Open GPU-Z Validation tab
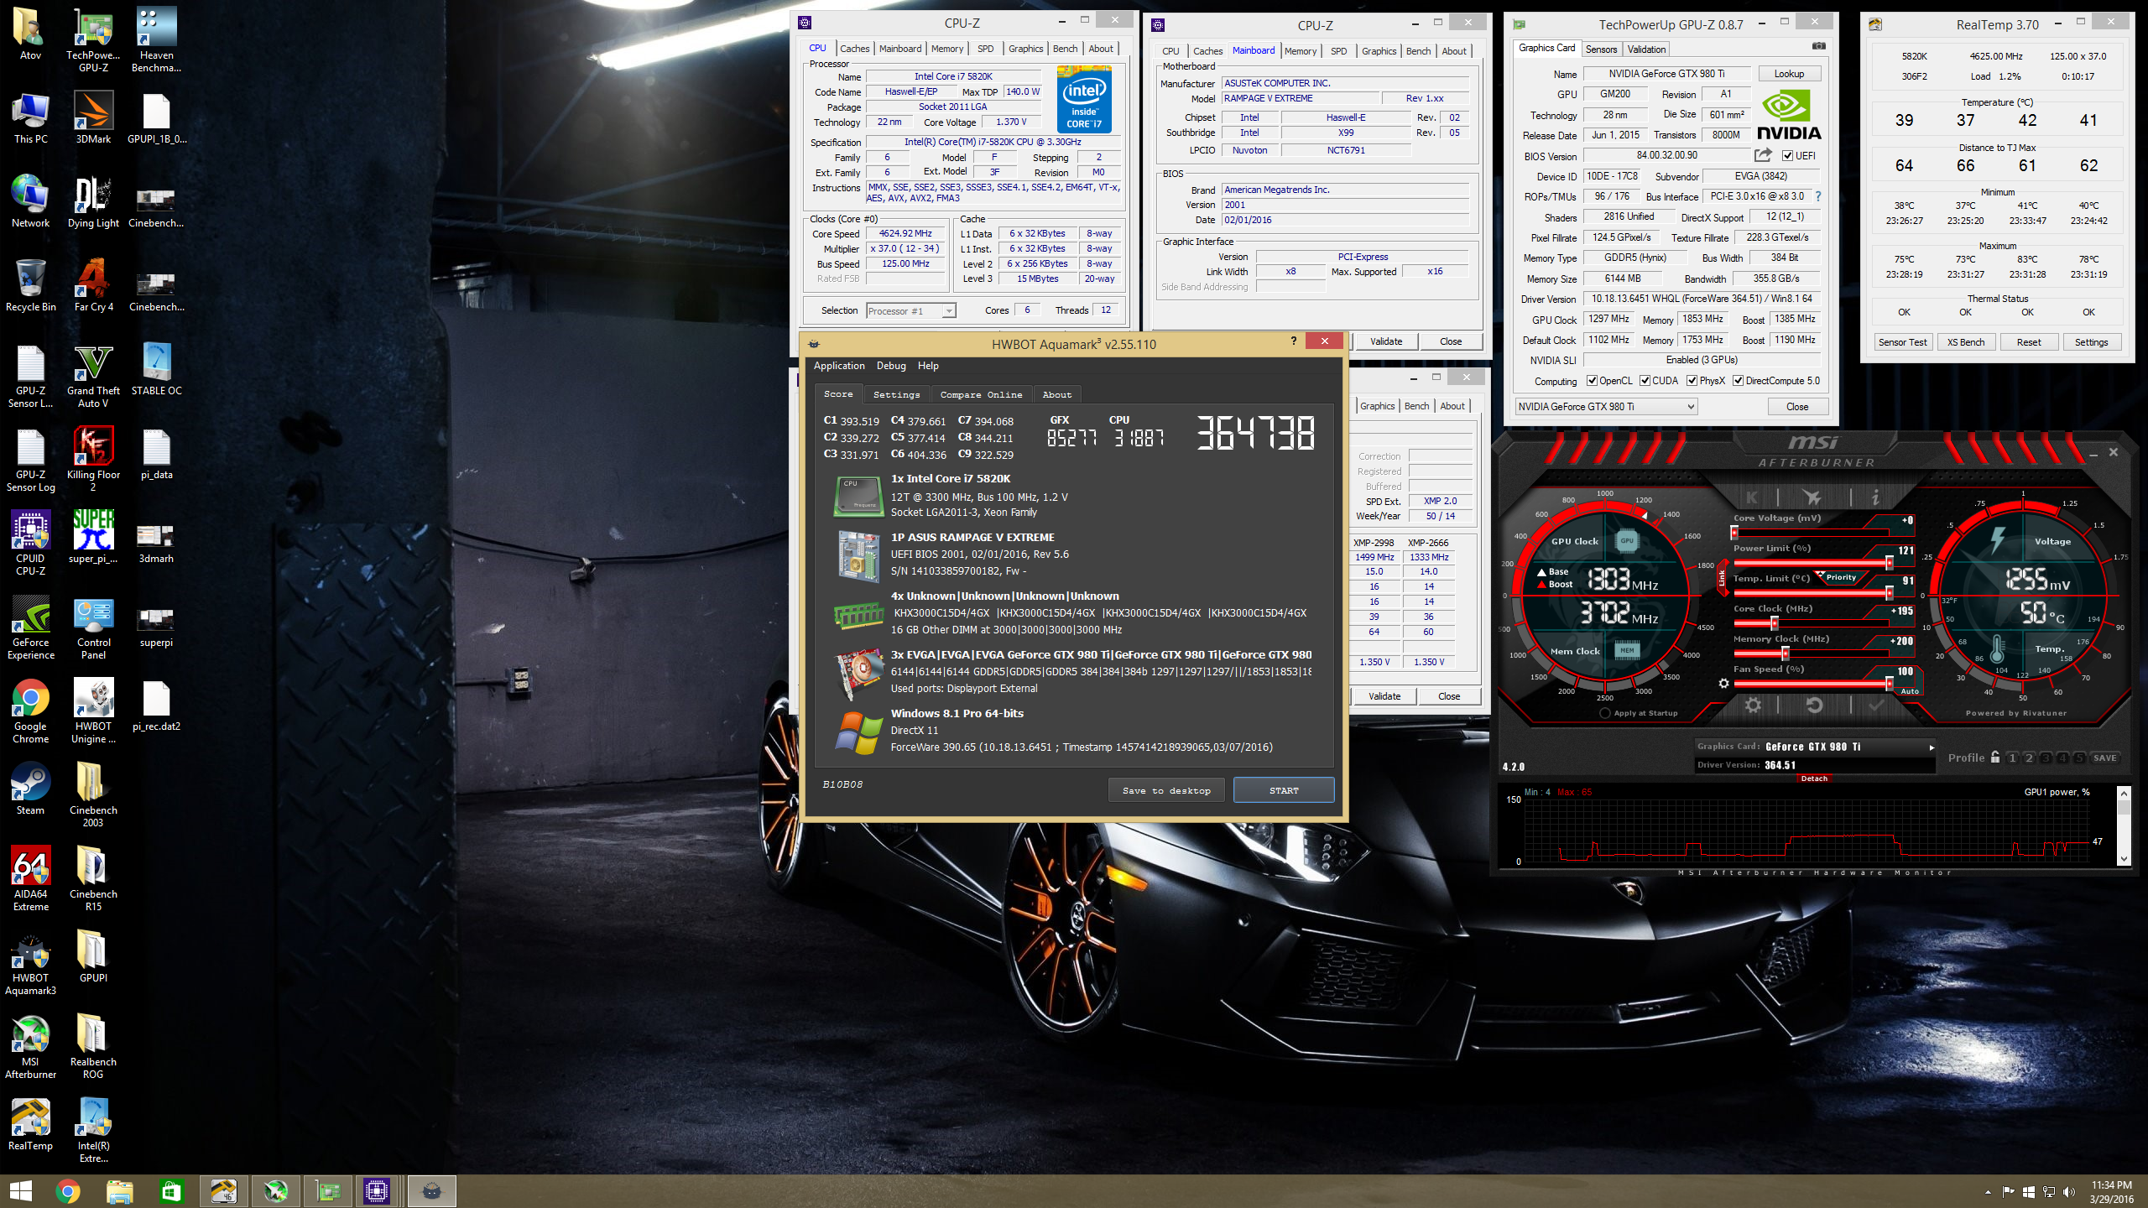The height and width of the screenshot is (1208, 2148). (1646, 49)
